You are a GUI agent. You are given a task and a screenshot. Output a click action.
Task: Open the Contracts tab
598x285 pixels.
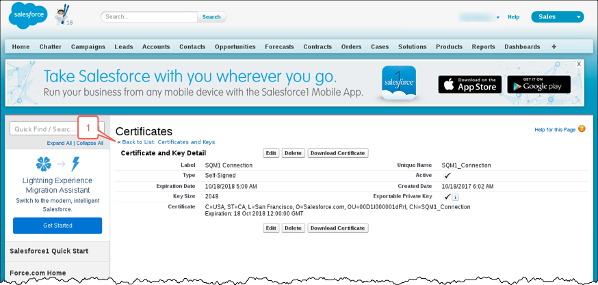pos(317,46)
